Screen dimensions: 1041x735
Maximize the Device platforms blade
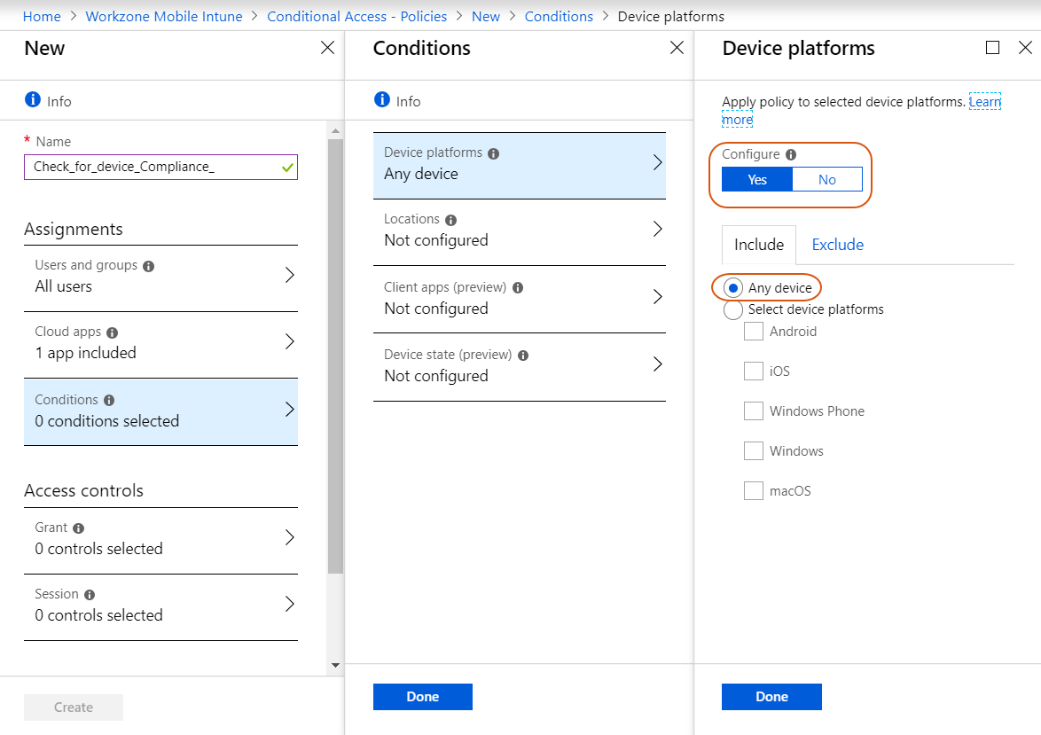click(992, 48)
